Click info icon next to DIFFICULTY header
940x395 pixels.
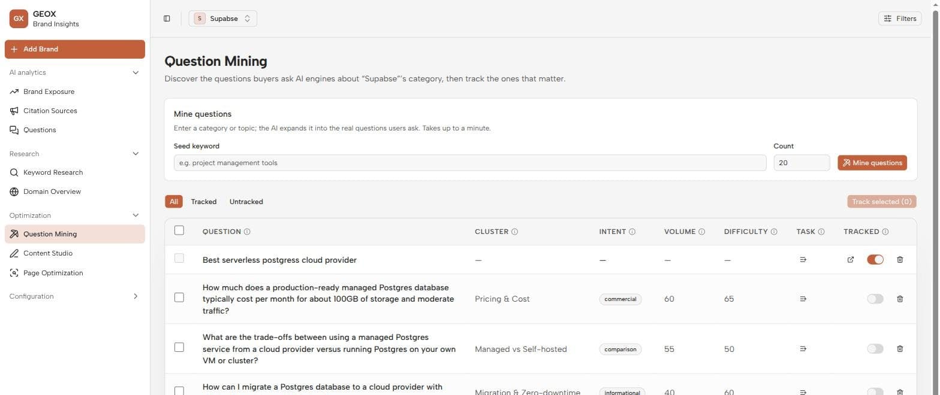click(x=774, y=232)
